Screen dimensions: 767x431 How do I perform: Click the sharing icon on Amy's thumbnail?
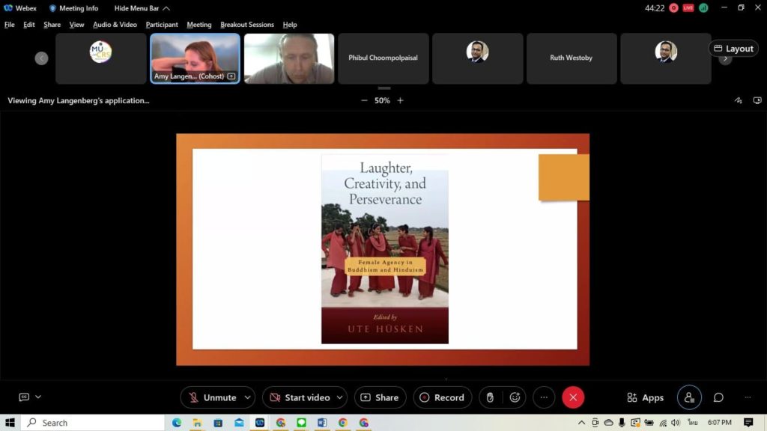[231, 76]
